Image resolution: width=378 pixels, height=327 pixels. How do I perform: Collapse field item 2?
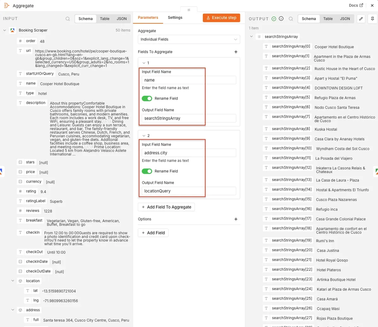144,136
